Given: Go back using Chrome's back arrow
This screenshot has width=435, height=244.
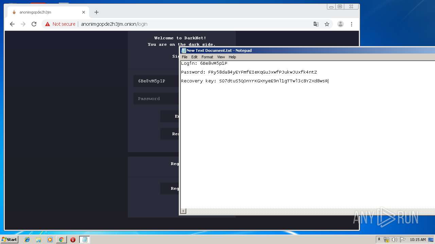Looking at the screenshot, I should click(x=12, y=24).
